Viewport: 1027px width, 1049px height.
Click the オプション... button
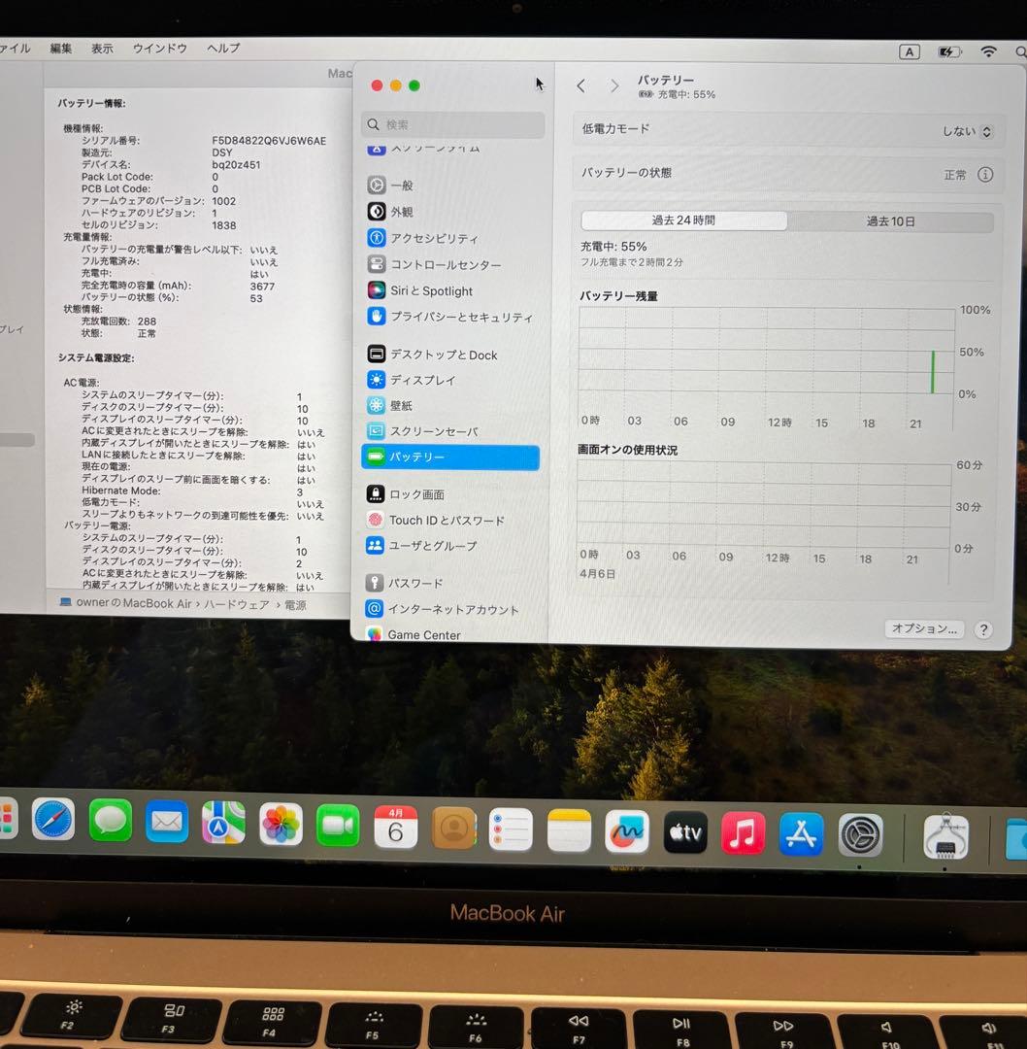coord(925,628)
